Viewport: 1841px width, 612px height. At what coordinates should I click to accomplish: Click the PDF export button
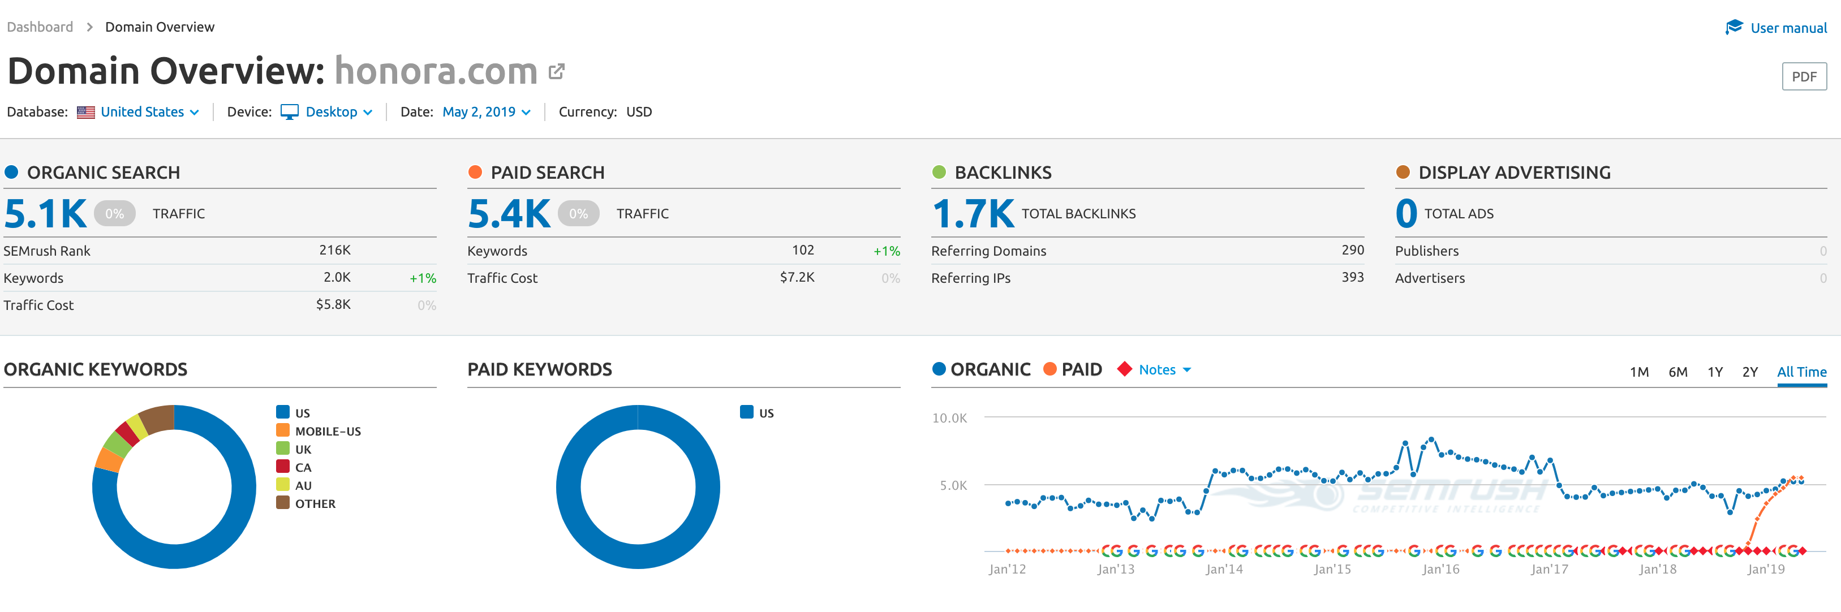click(1804, 76)
